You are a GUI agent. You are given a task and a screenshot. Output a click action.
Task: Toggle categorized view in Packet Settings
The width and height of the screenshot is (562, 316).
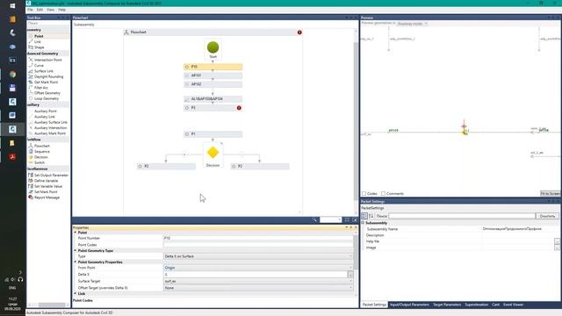(x=364, y=216)
